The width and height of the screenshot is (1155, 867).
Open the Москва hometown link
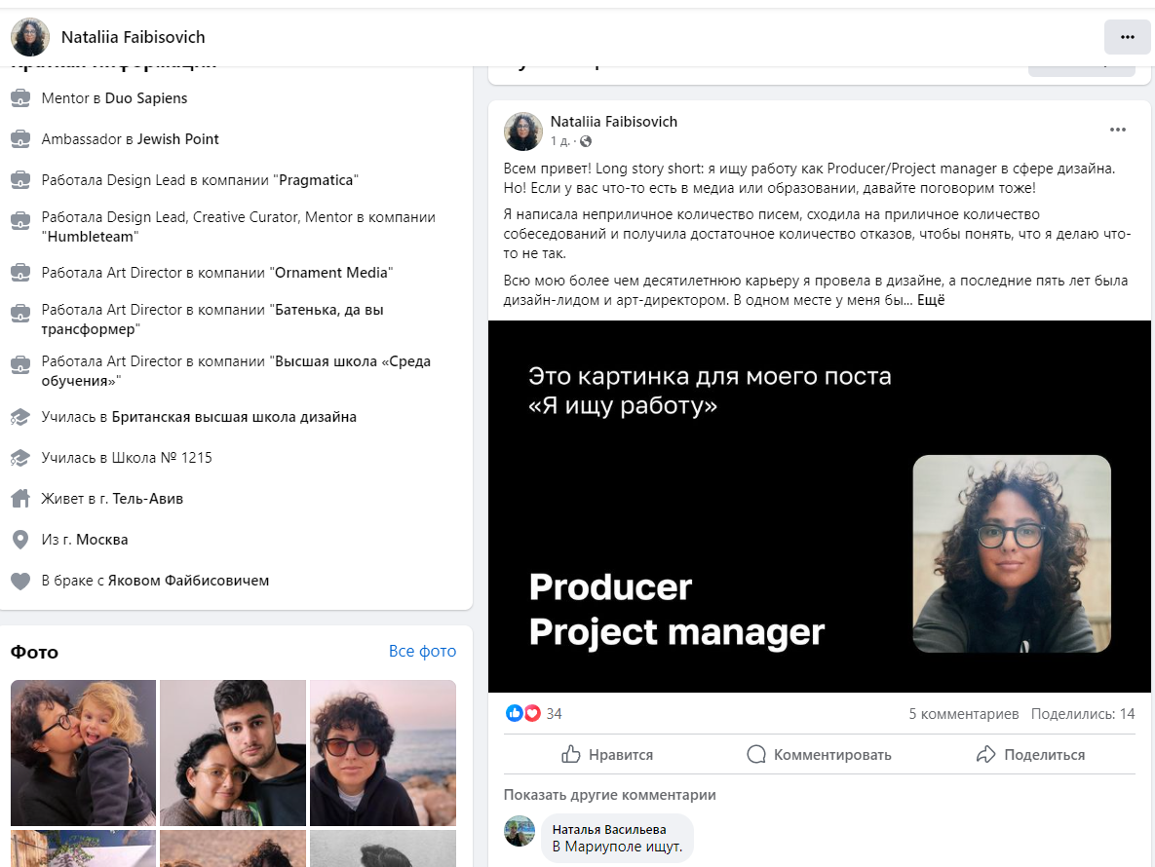tap(101, 540)
